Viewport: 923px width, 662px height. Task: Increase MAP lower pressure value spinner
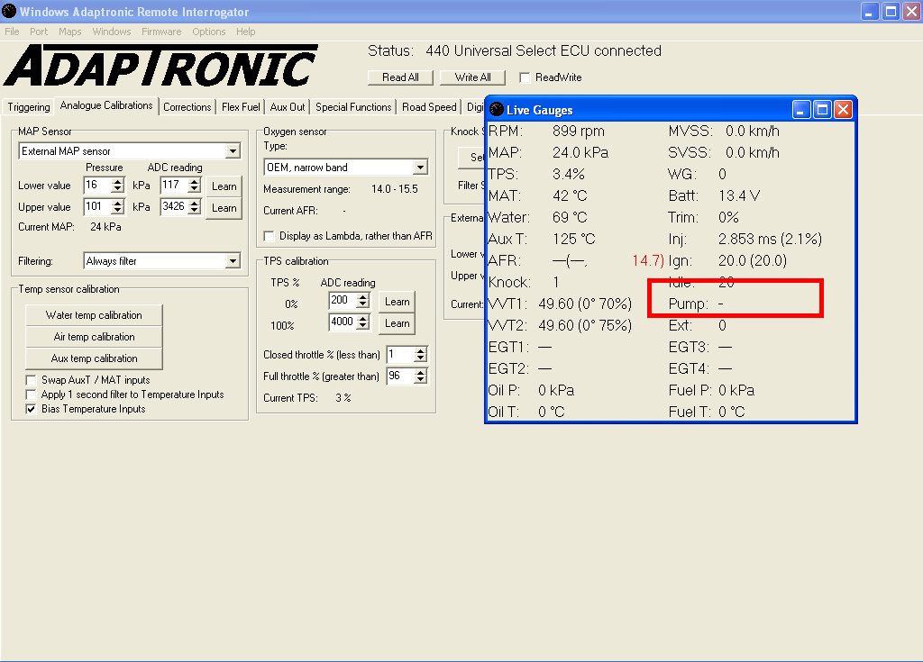click(x=117, y=182)
